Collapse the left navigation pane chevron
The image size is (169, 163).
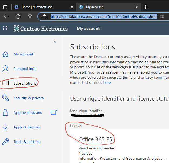pos(55,41)
